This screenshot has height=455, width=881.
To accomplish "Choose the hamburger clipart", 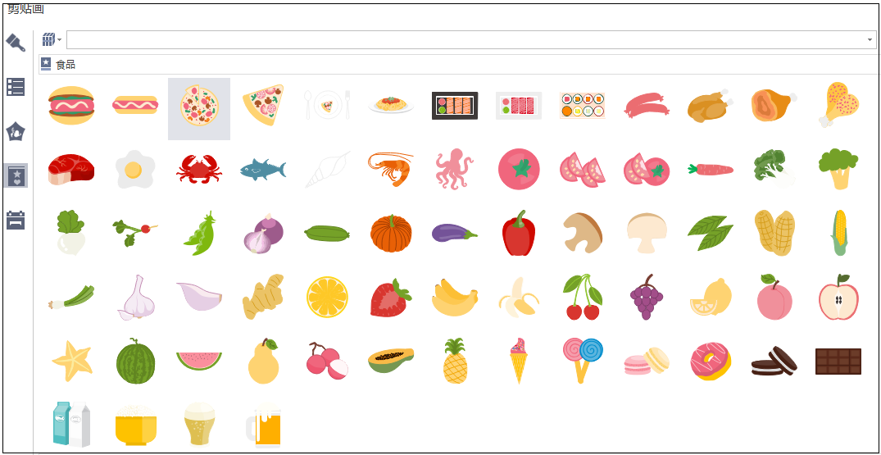I will point(70,105).
